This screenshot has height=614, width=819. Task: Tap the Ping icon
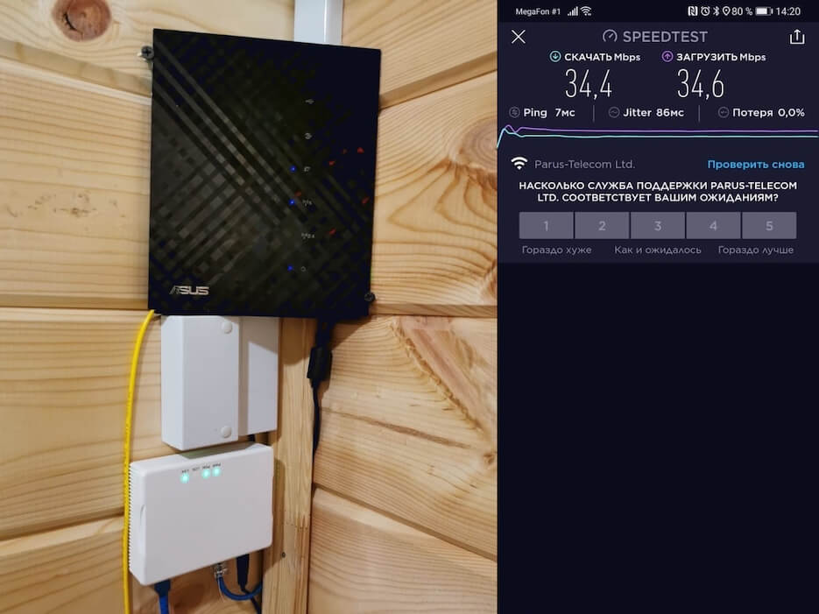(x=514, y=112)
